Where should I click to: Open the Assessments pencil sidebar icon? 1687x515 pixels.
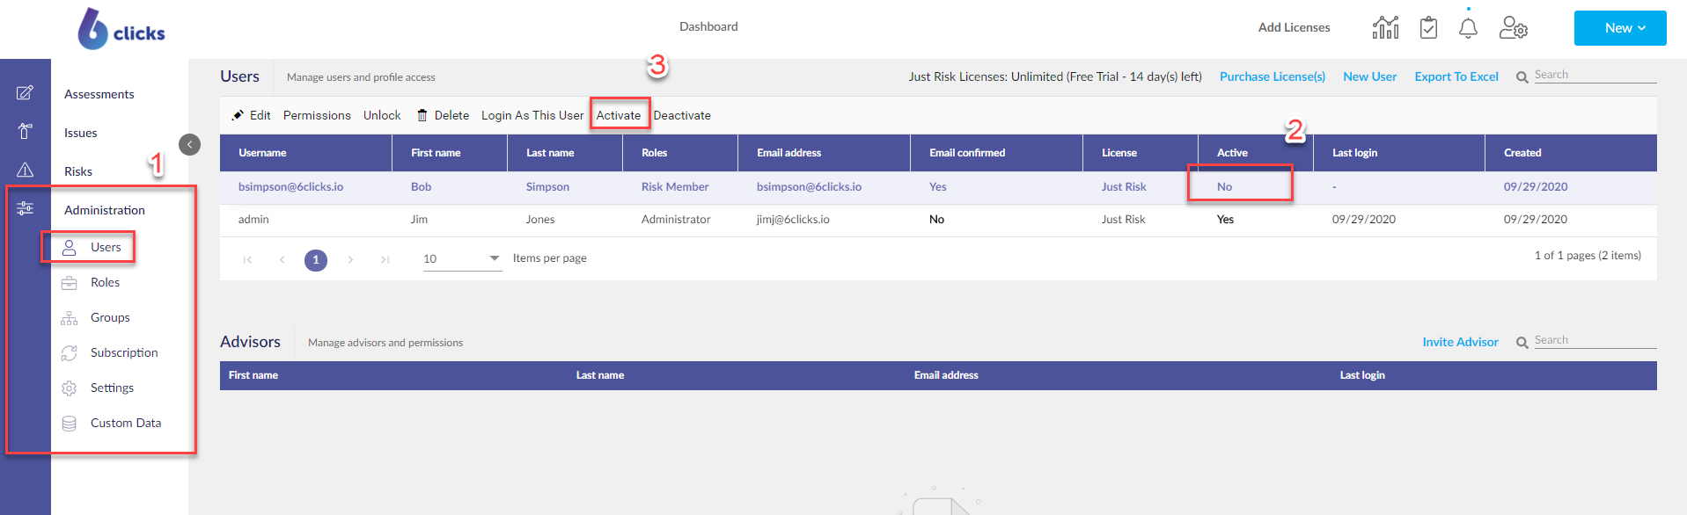coord(26,93)
